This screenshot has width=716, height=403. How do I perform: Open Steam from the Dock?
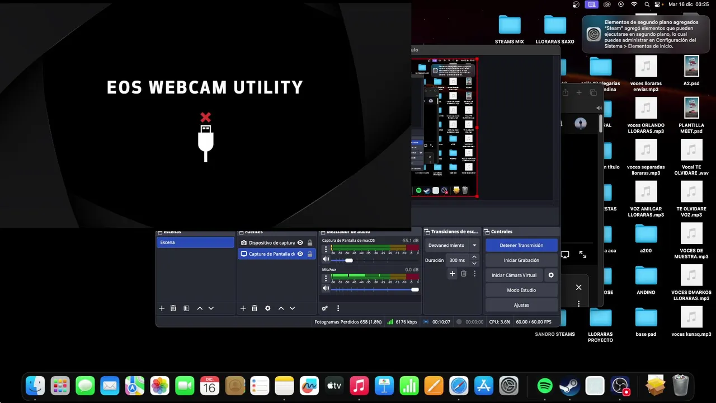point(569,386)
